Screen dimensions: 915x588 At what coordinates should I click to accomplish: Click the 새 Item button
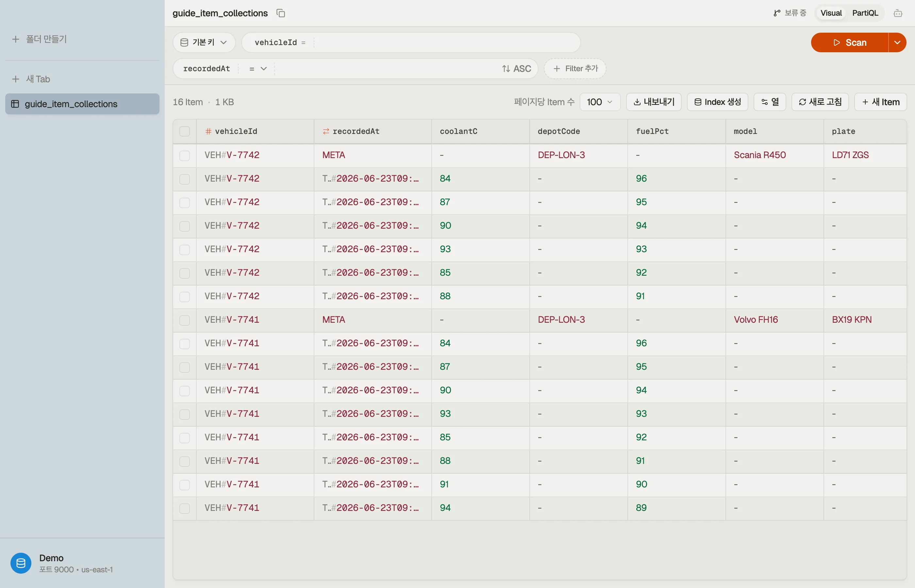[x=880, y=102]
